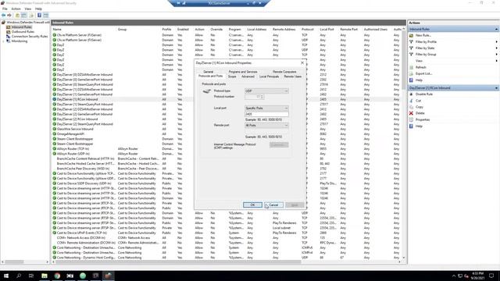Collapse the DayZServer [1] RCon Inbound actions section
This screenshot has height=281, width=500.
(x=497, y=88)
